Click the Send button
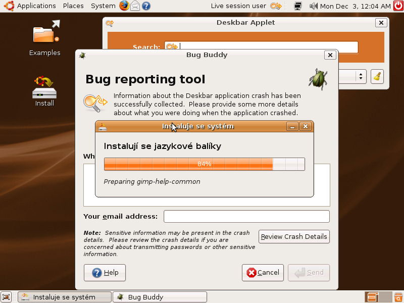The height and width of the screenshot is (303, 404). (309, 273)
